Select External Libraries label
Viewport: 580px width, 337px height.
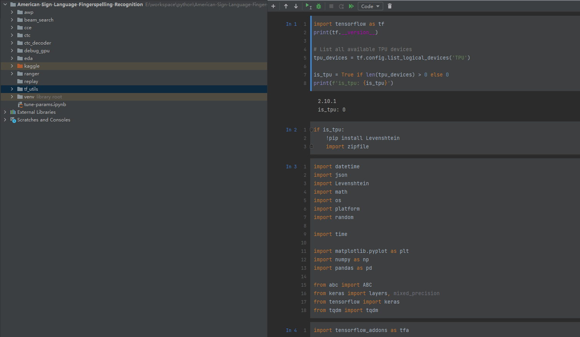37,112
